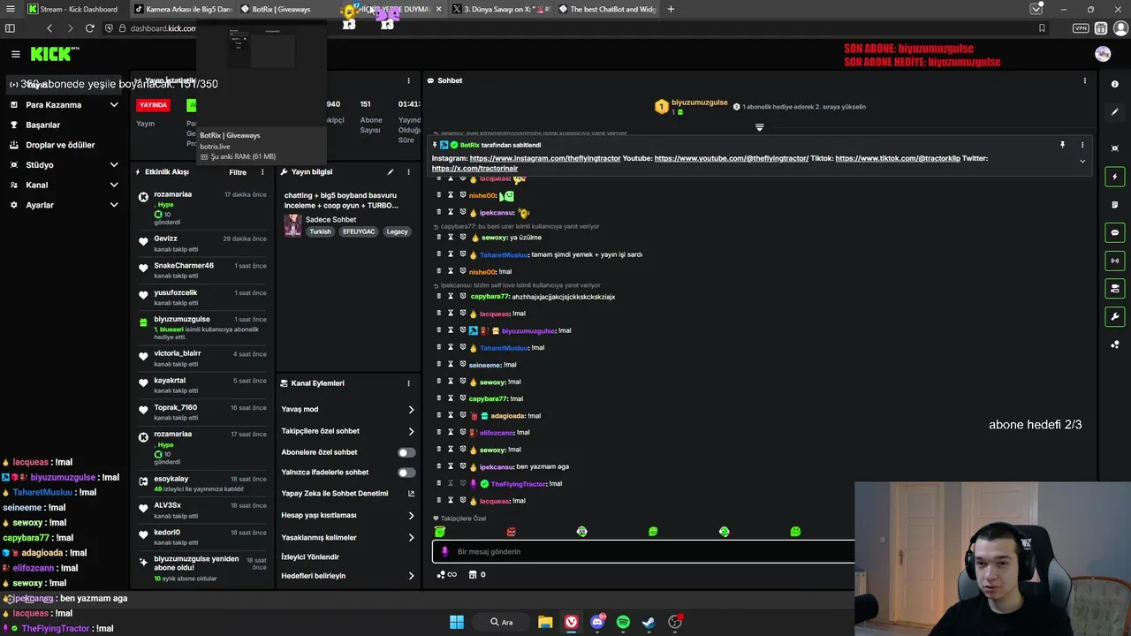Click shield mod icon on elifozcann's message
This screenshot has height=636, width=1131.
pyautogui.click(x=462, y=433)
